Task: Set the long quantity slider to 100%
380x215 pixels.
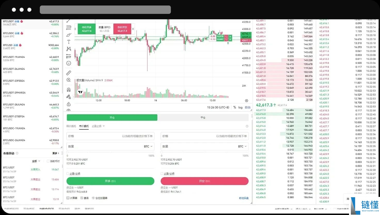Action: tap(154, 153)
